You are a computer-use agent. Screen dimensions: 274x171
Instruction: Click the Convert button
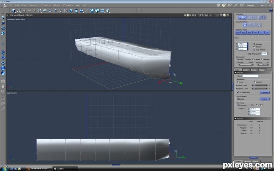click(x=265, y=92)
